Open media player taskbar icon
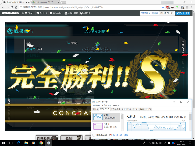Image resolution: width=195 pixels, height=146 pixels. [34, 143]
